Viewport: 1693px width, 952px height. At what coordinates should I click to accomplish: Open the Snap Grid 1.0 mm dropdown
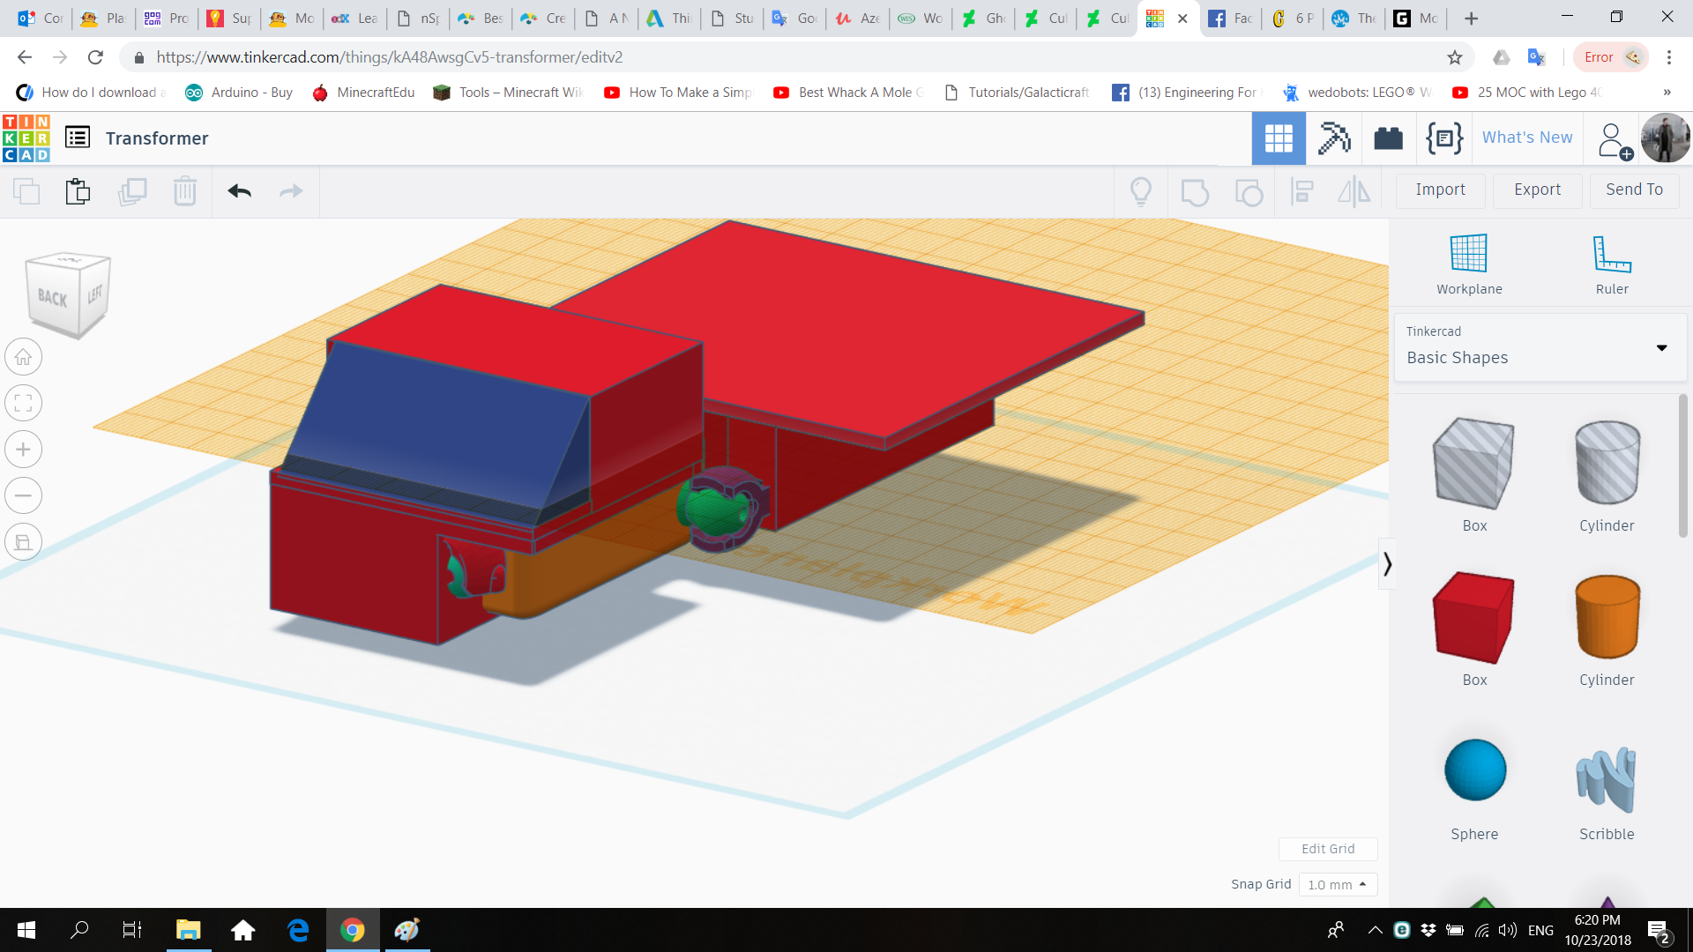tap(1337, 884)
